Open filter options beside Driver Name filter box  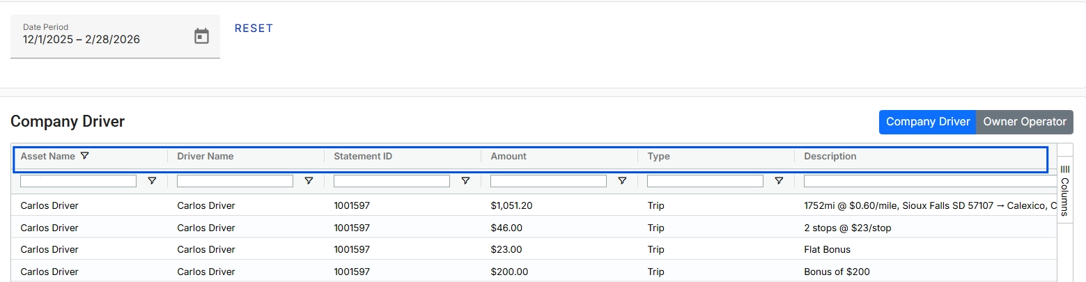point(309,181)
